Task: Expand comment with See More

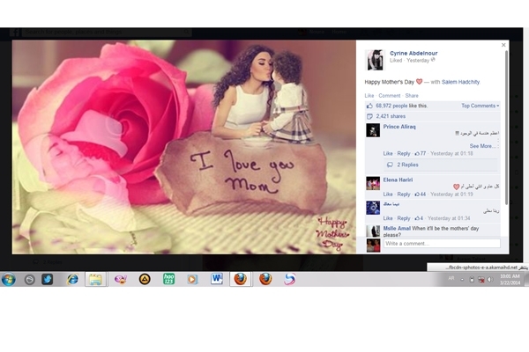Action: (481, 146)
